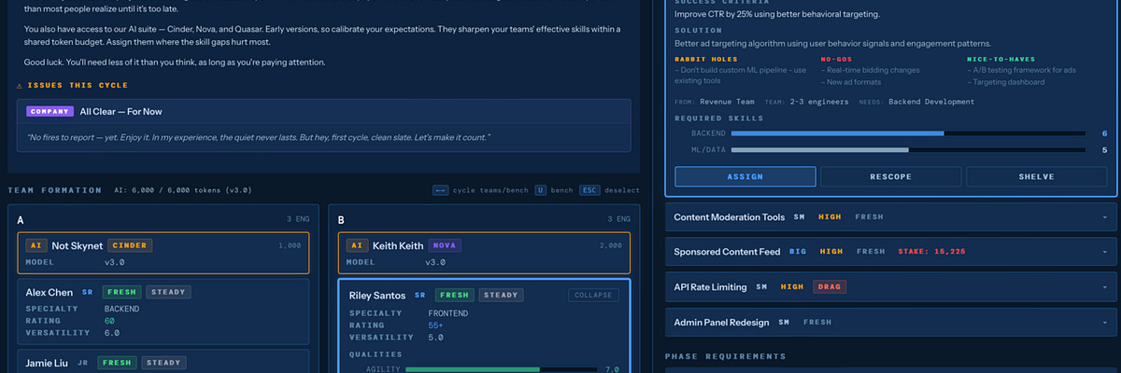Click the PHASE REQUIREMENTS heading
This screenshot has width=1121, height=373.
[725, 356]
